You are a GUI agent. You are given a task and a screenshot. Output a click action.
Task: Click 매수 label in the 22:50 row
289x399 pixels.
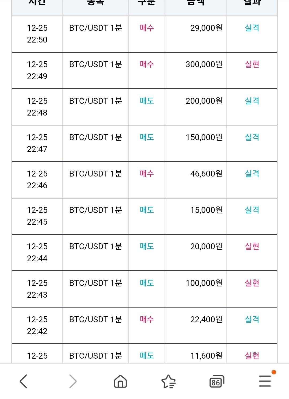(147, 28)
